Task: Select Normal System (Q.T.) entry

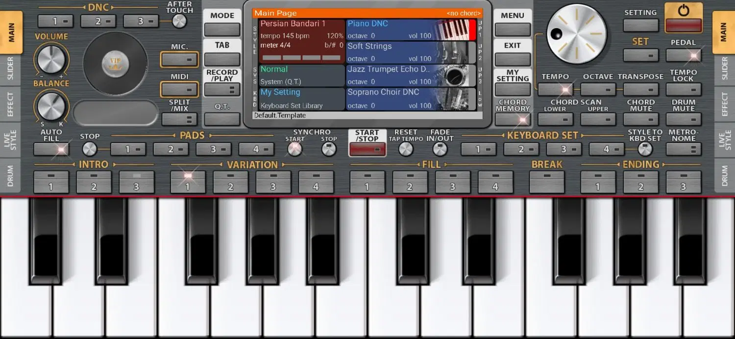Action: (302, 75)
